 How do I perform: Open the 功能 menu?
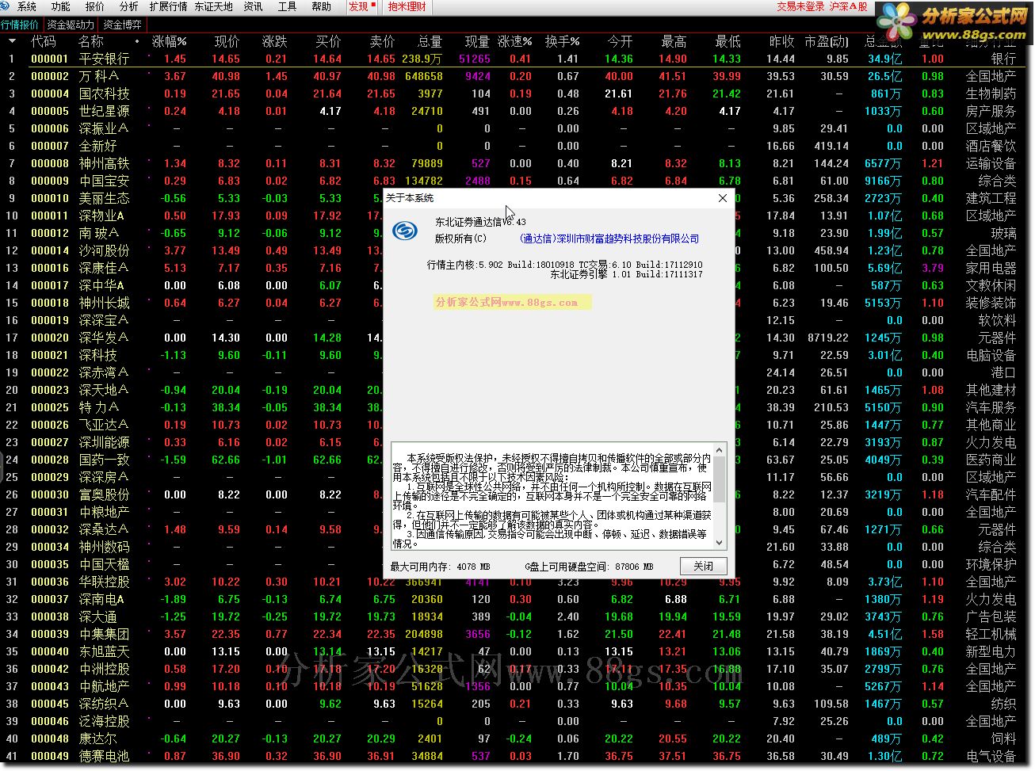click(x=61, y=6)
